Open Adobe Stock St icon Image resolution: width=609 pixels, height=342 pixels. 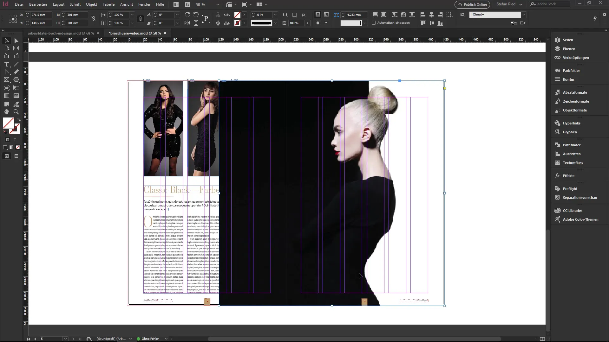[x=187, y=4]
